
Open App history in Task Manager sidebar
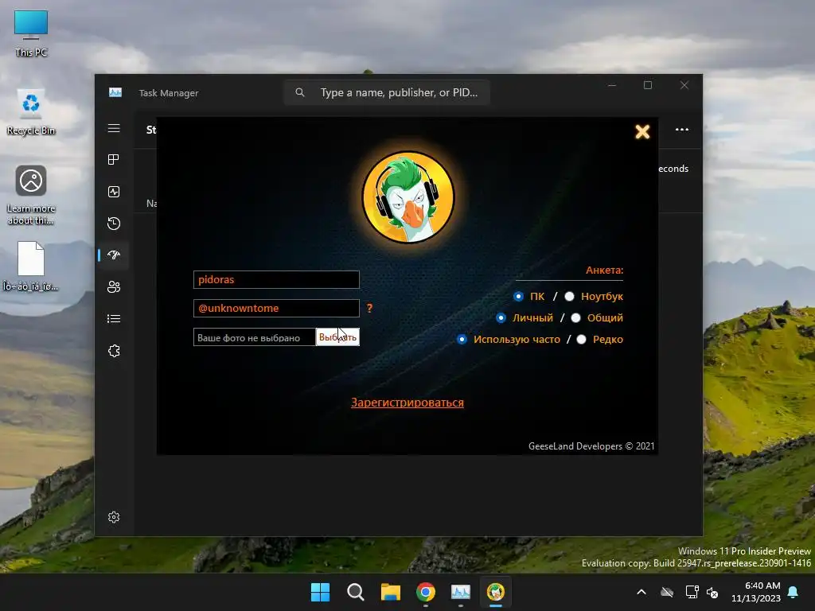[114, 224]
